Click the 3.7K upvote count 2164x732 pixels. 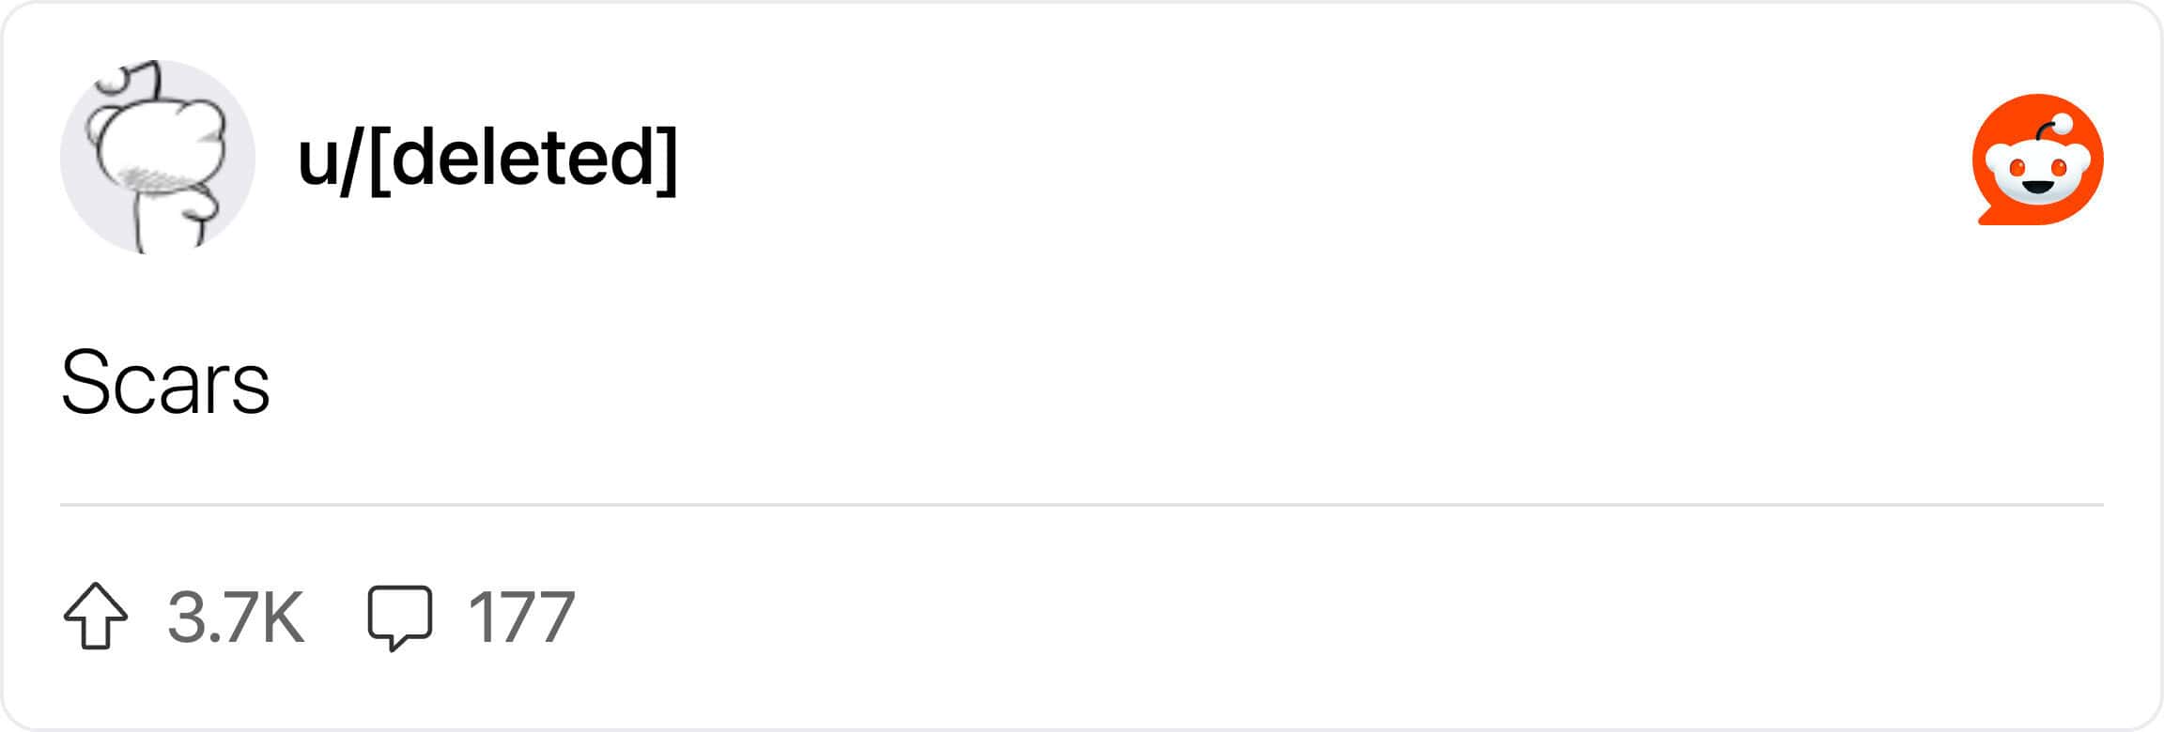pos(236,617)
